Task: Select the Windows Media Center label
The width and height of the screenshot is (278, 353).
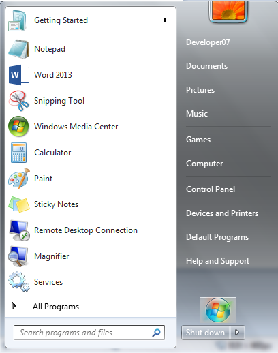Action: tap(76, 127)
